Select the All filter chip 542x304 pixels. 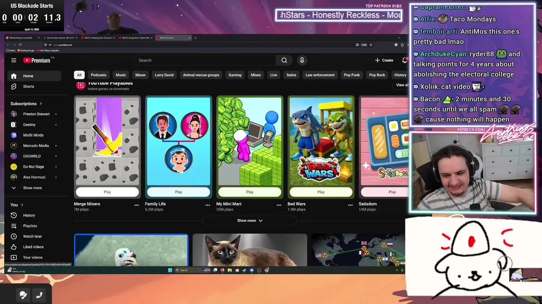pos(79,75)
